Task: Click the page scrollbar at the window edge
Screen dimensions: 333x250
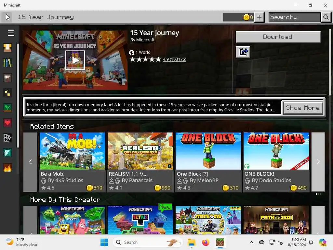Action: (x=330, y=62)
